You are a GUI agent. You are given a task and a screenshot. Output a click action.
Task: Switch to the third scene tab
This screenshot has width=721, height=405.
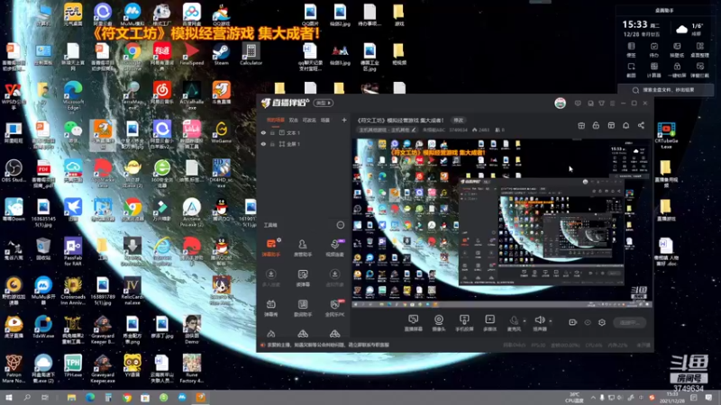pyautogui.click(x=309, y=121)
